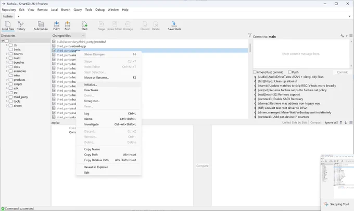
Task: Choose Reveal in Explorer from context menu
Action: pos(109,167)
